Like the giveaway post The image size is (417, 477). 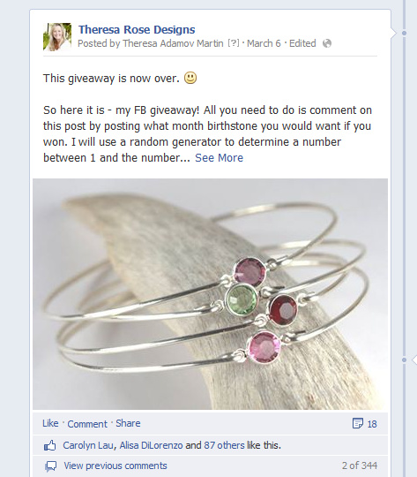pos(50,423)
